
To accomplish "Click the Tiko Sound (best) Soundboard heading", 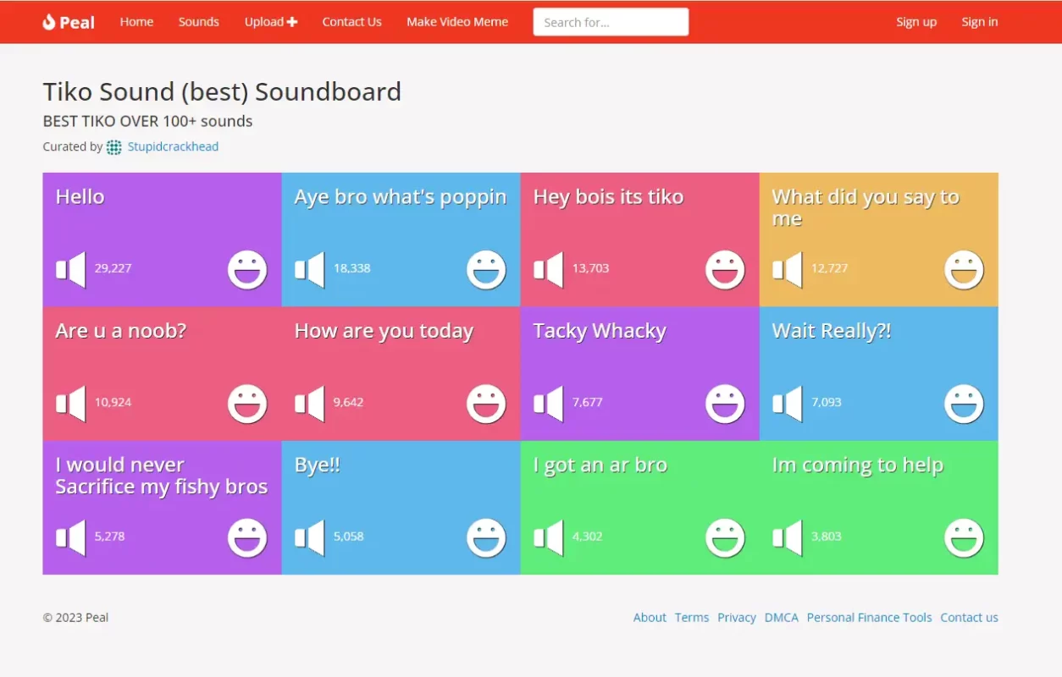I will [222, 92].
